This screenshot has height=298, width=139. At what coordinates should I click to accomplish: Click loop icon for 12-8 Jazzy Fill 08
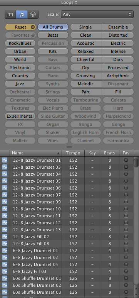point(5,244)
